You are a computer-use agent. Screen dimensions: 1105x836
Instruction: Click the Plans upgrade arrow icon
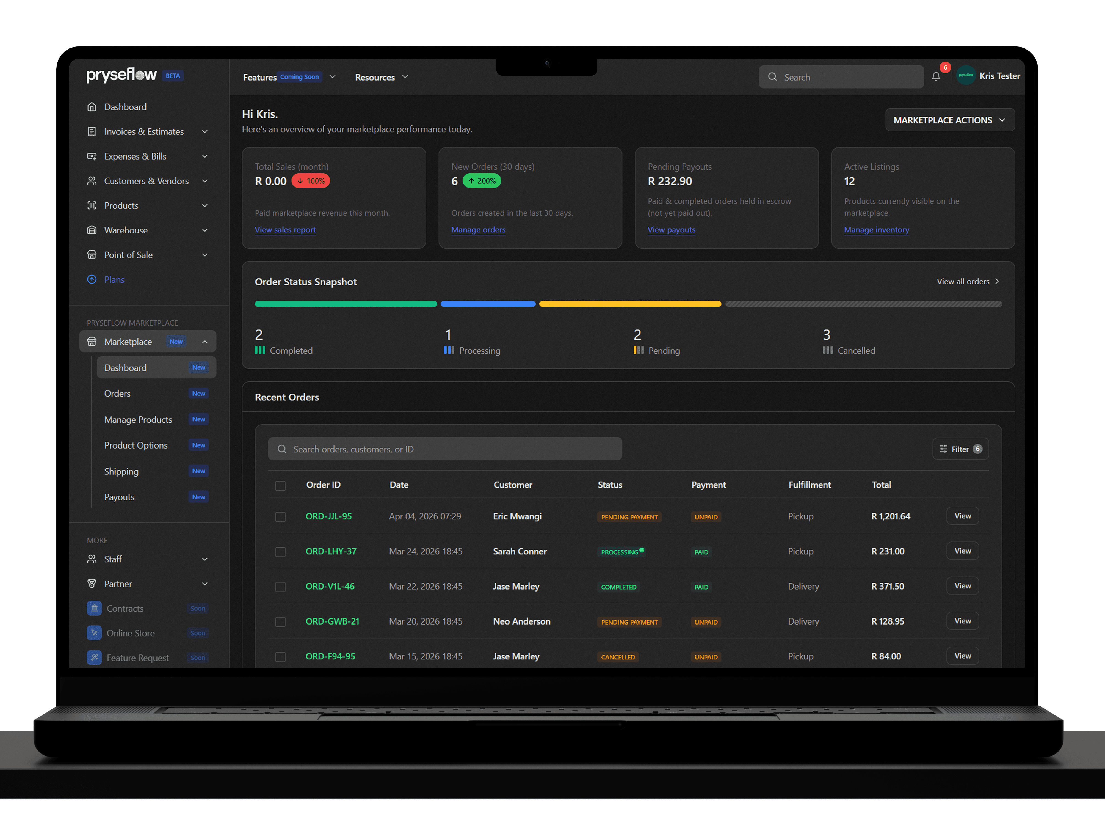coord(92,279)
